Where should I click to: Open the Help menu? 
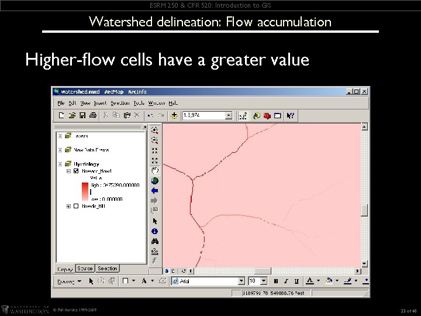(173, 103)
